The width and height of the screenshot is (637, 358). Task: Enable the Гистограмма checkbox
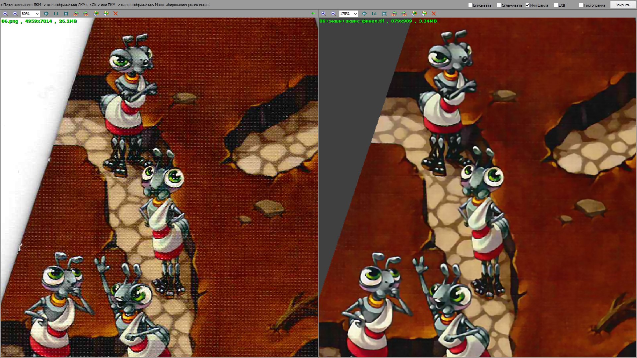(581, 5)
